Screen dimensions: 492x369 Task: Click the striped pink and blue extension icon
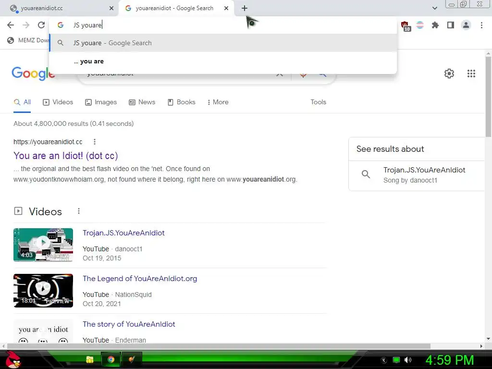coord(420,25)
